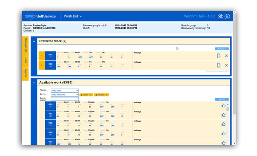
Task: Remove the Roster sort tag
Action: (x=90, y=95)
